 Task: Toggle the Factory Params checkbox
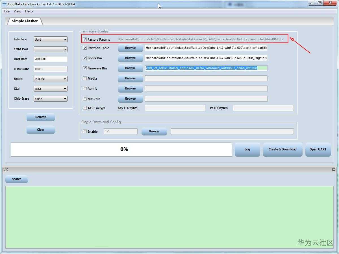click(x=85, y=40)
